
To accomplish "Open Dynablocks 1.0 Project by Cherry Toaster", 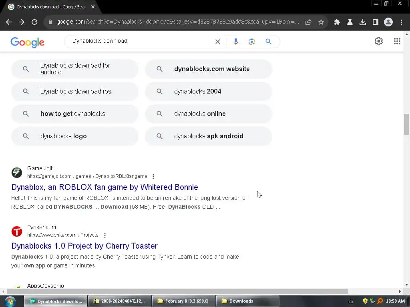I will click(84, 246).
